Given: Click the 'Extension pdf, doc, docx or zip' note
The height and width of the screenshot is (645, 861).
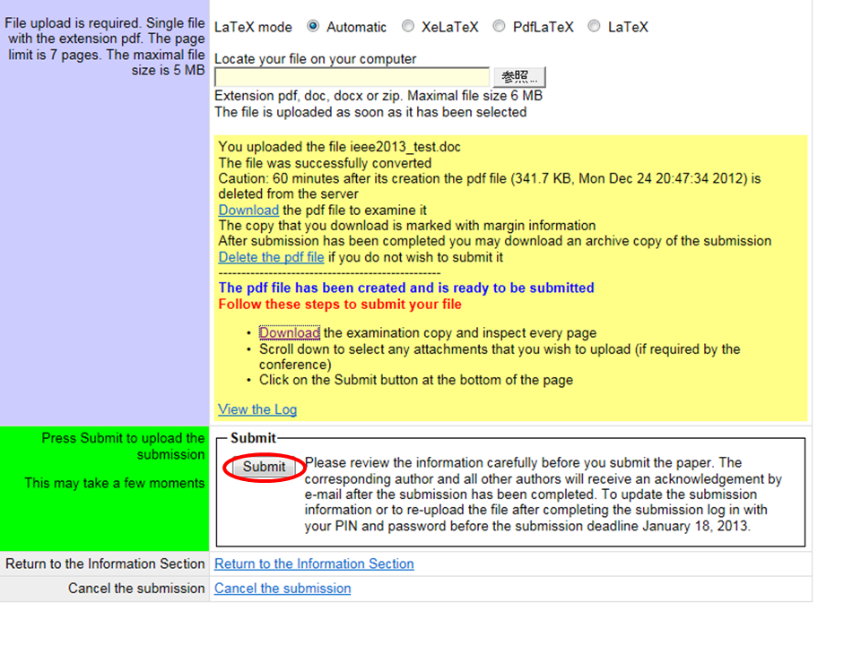Looking at the screenshot, I should click(378, 96).
